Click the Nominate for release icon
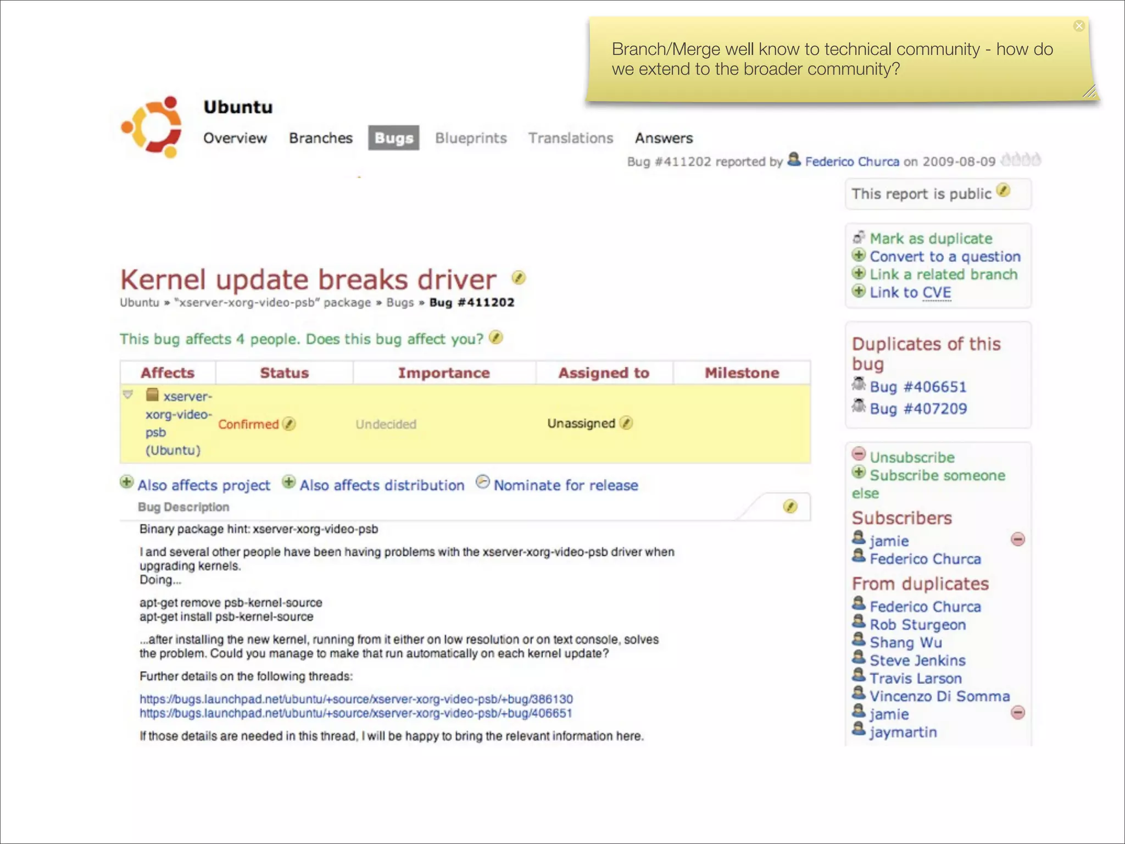 coord(482,482)
